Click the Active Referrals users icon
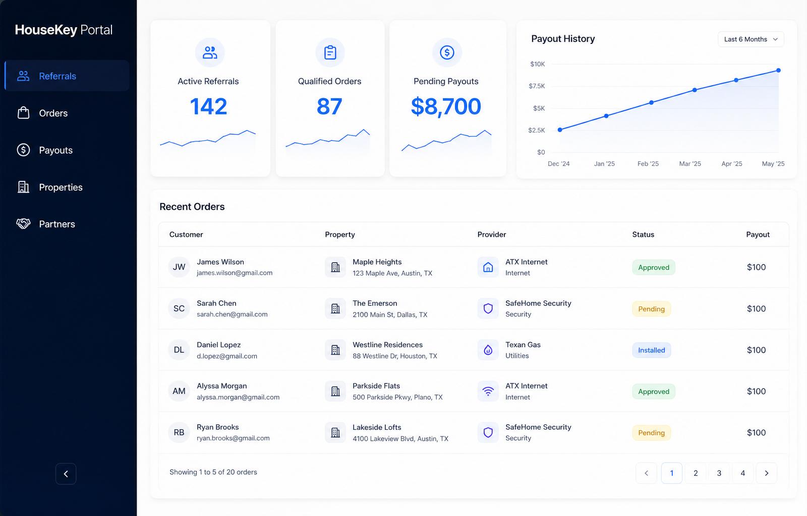Screen dimensions: 807x516 click(x=210, y=52)
